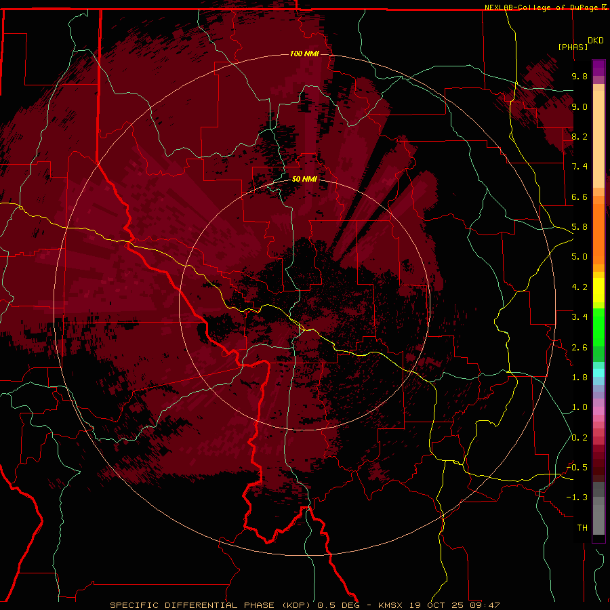Select the 0.2 scale value
Image resolution: width=610 pixels, height=610 pixels.
[x=579, y=438]
